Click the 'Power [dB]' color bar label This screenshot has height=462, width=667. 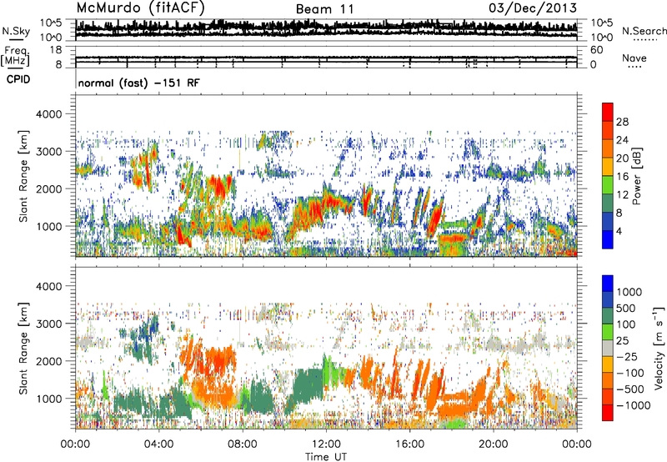coord(636,176)
